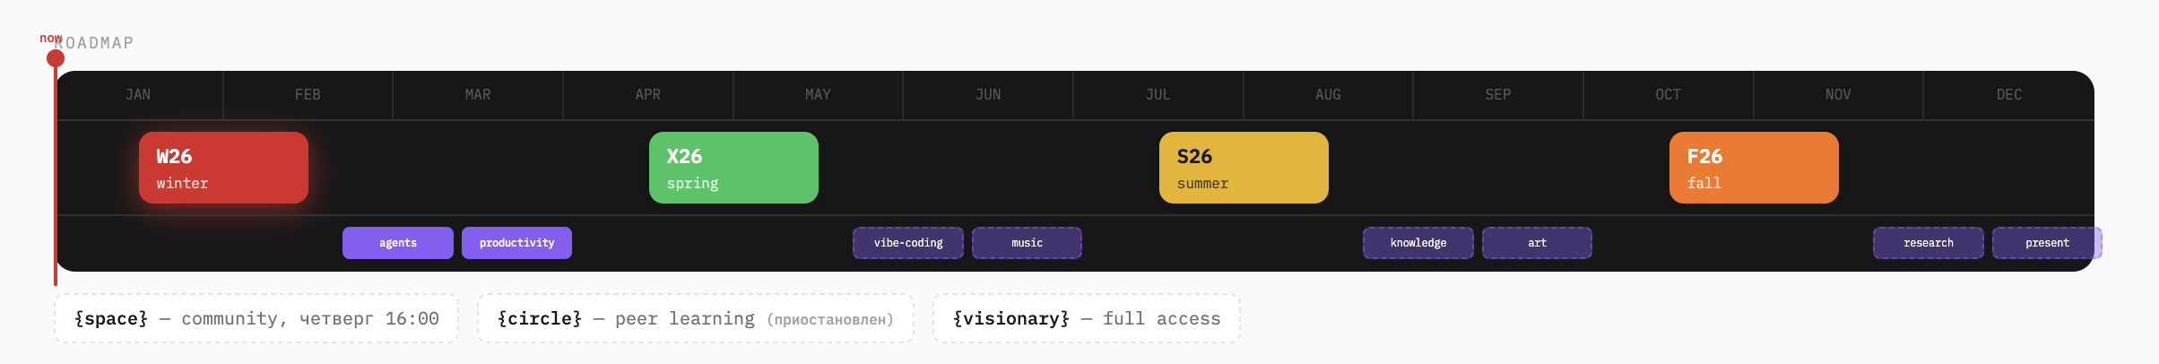Open the W26 winter block
Screen dimensions: 2159x364
point(223,168)
